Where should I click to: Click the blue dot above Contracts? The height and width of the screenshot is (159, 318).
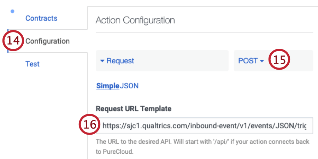coord(13,11)
